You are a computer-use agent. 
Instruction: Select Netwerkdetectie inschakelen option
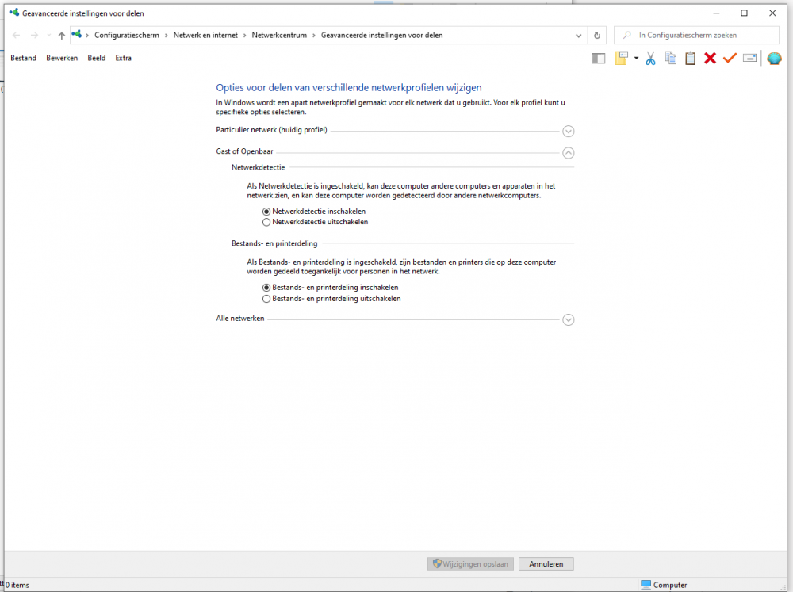pos(313,212)
